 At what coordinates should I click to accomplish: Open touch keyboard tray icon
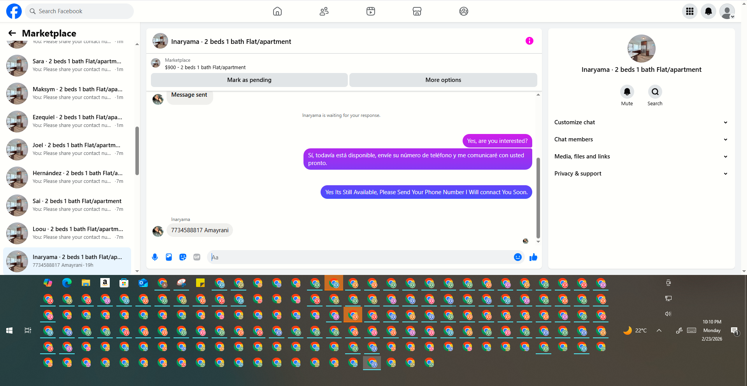[692, 330]
